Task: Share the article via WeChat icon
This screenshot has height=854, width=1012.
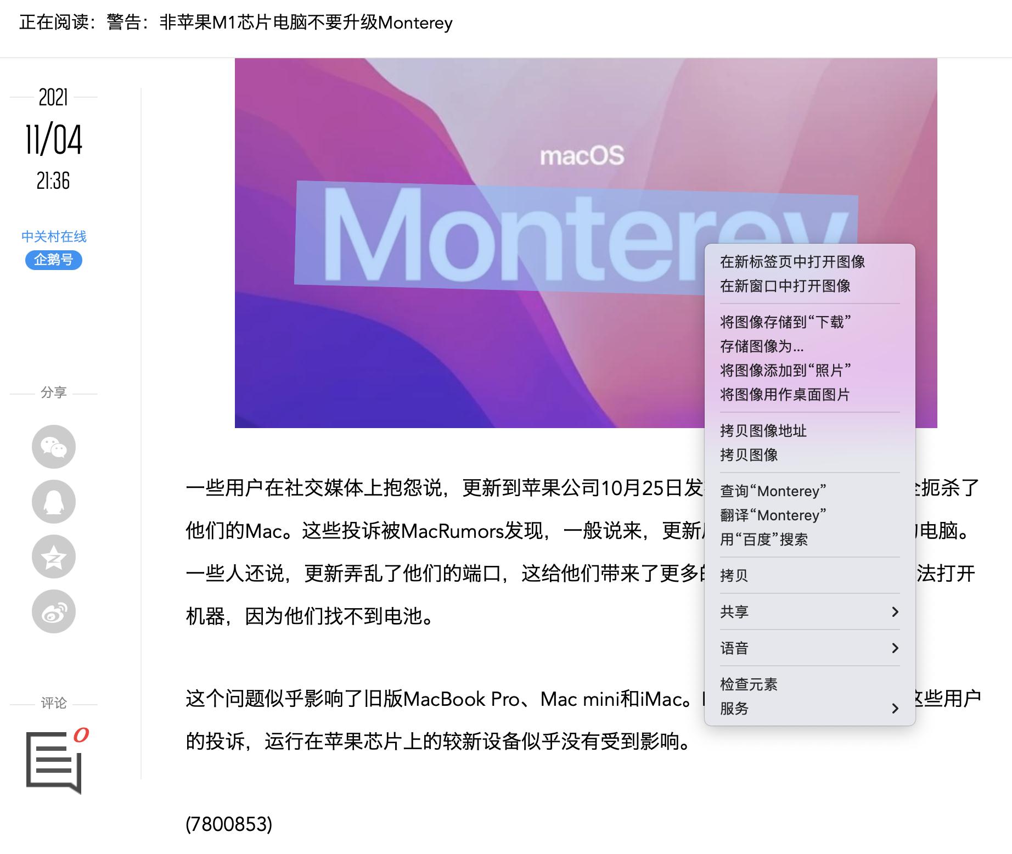Action: [53, 447]
